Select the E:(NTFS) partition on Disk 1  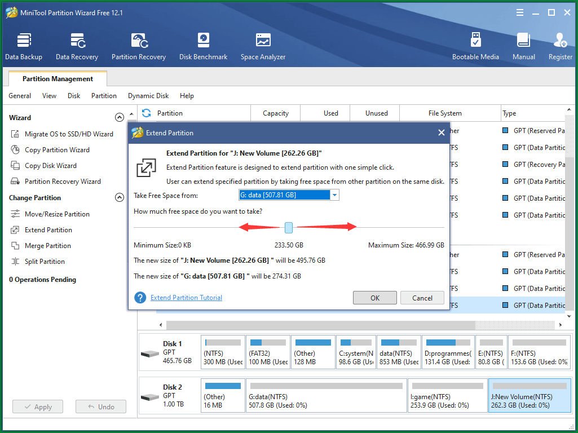[491, 352]
